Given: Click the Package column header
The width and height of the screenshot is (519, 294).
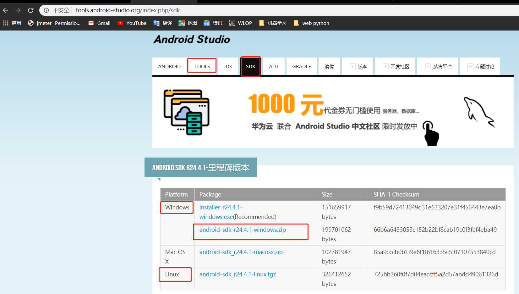Looking at the screenshot, I should [x=256, y=194].
